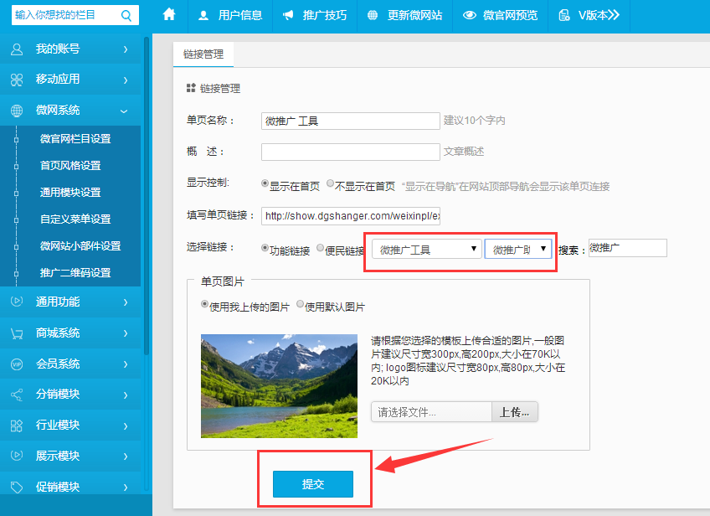Click the 上传... upload button
The width and height of the screenshot is (710, 516).
pyautogui.click(x=514, y=412)
